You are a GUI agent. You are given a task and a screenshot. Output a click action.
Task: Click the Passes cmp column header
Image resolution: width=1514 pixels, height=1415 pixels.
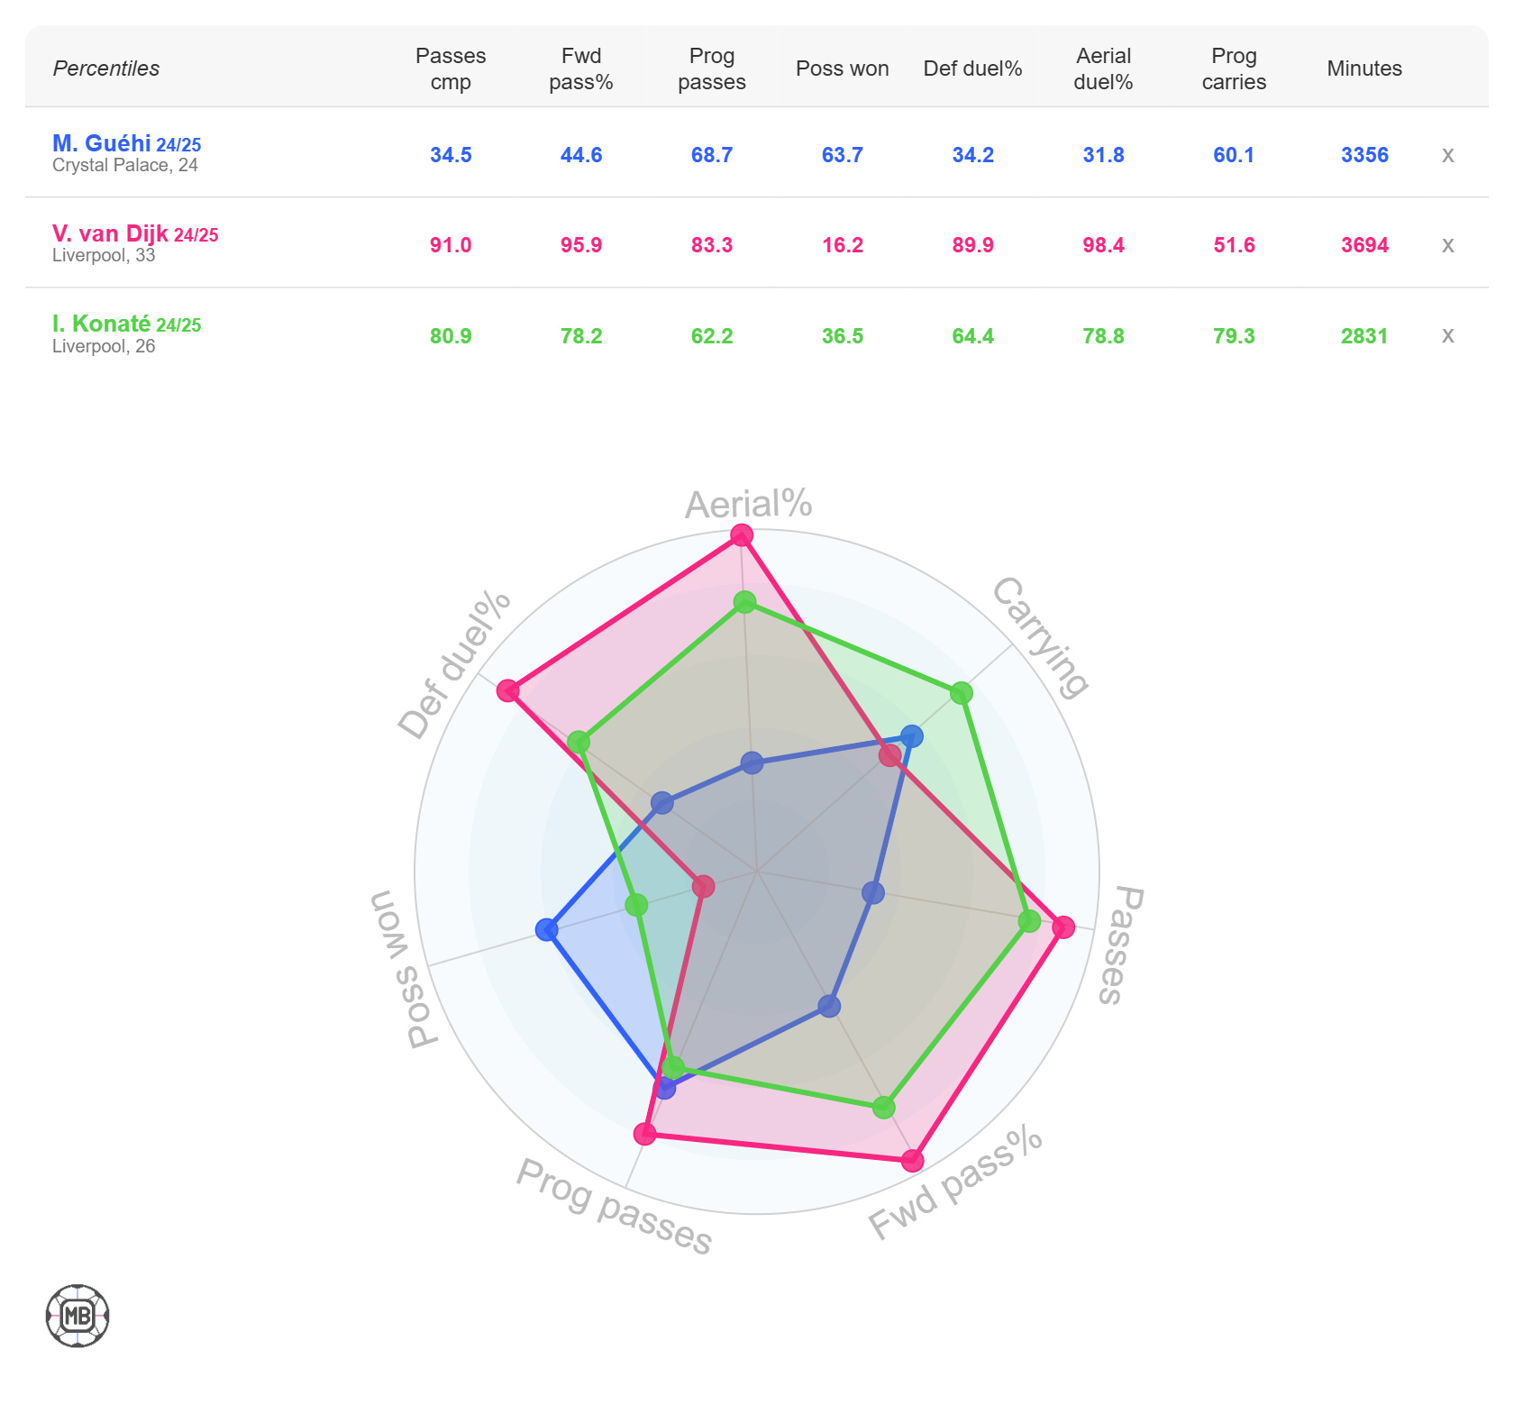click(x=451, y=68)
